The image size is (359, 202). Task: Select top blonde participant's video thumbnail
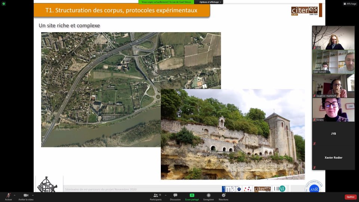pos(333,38)
